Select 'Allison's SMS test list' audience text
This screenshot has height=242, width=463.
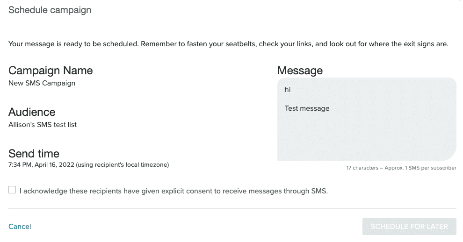click(x=43, y=125)
